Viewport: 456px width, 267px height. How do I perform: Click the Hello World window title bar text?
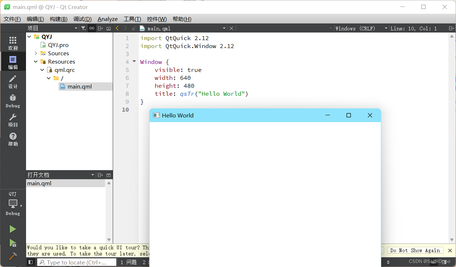coord(178,115)
